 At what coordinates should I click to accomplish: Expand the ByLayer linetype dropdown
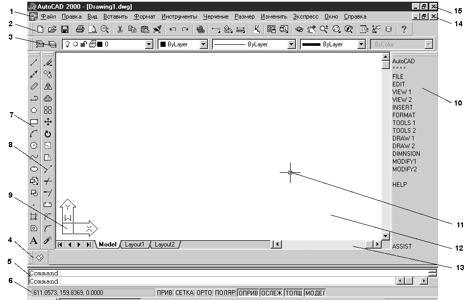click(x=291, y=44)
